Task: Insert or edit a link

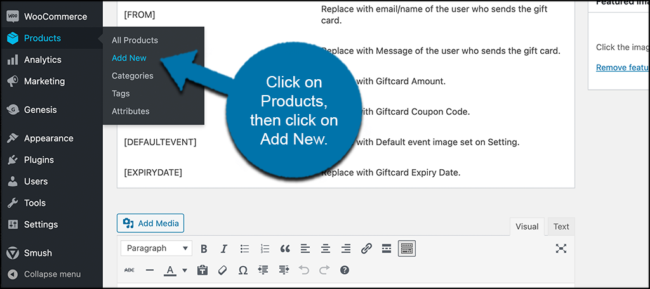Action: pos(366,248)
